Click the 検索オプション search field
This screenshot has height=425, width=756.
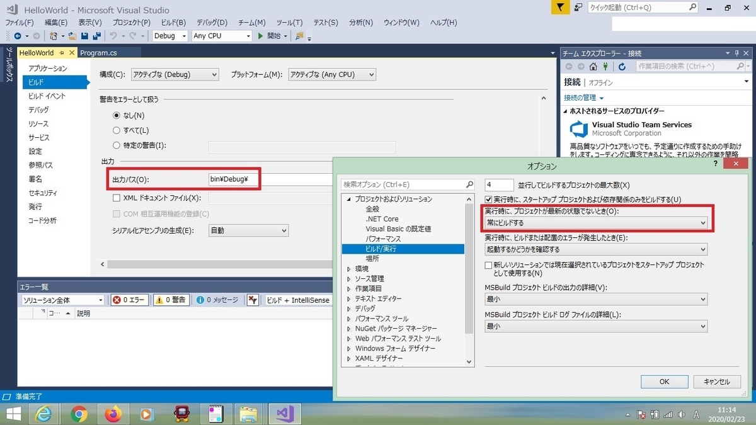403,184
